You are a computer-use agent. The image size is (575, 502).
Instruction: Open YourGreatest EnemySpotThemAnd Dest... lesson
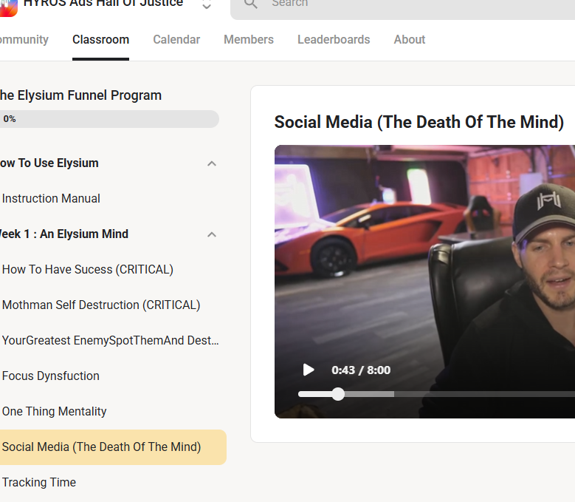tap(110, 340)
